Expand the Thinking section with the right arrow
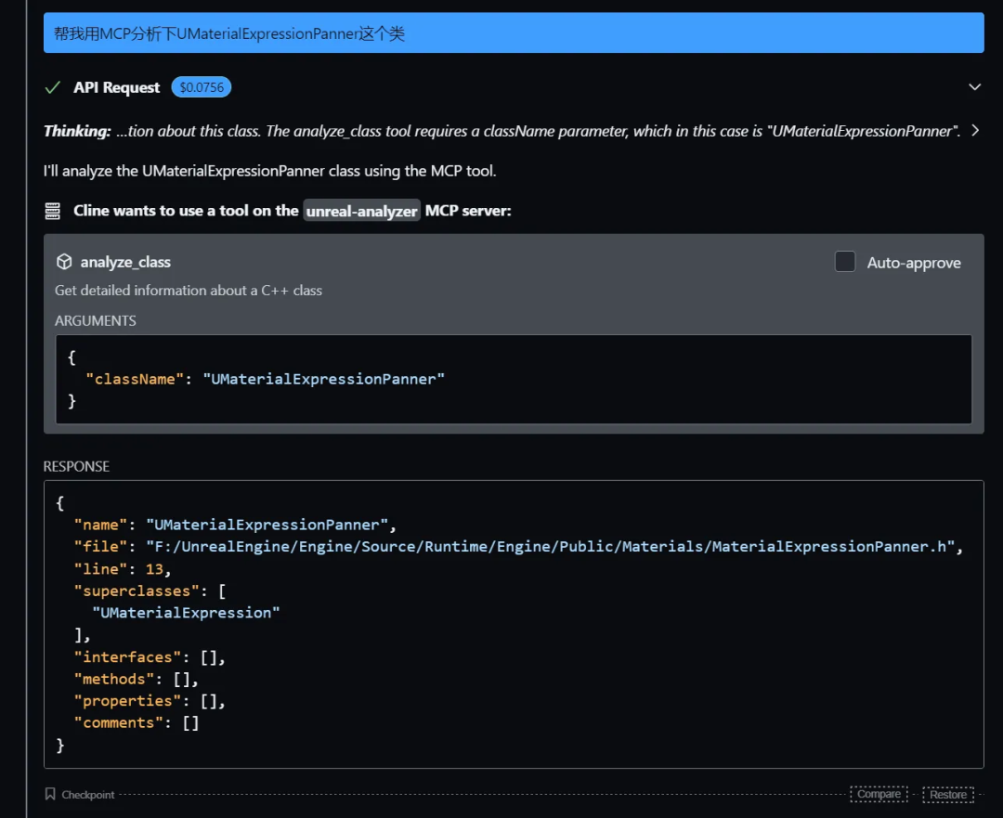The width and height of the screenshot is (1003, 818). (974, 131)
